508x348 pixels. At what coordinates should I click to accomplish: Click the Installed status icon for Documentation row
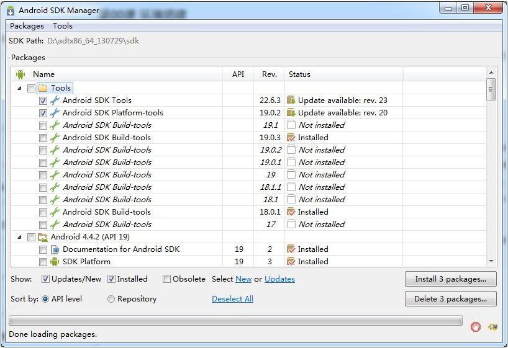tap(291, 249)
